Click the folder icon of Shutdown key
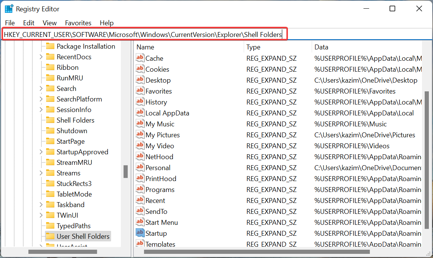This screenshot has height=258, width=433. coord(50,131)
